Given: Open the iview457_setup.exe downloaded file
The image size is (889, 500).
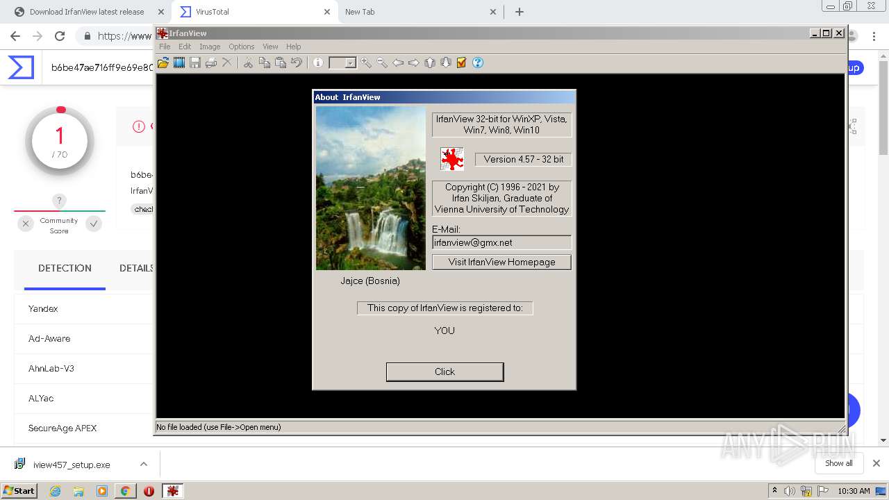Looking at the screenshot, I should (70, 465).
